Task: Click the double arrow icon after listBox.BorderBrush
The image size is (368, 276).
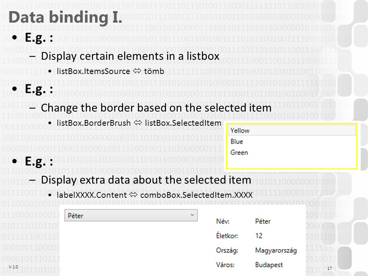Action: click(x=138, y=123)
